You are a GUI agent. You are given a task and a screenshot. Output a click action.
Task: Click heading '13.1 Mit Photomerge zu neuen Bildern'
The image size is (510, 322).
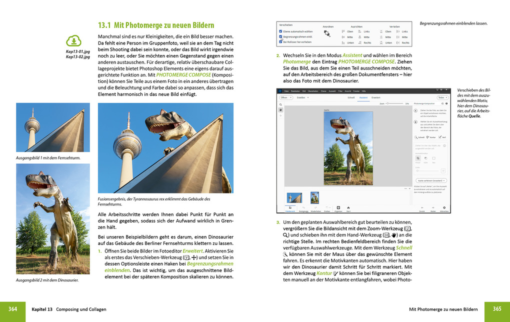point(156,25)
